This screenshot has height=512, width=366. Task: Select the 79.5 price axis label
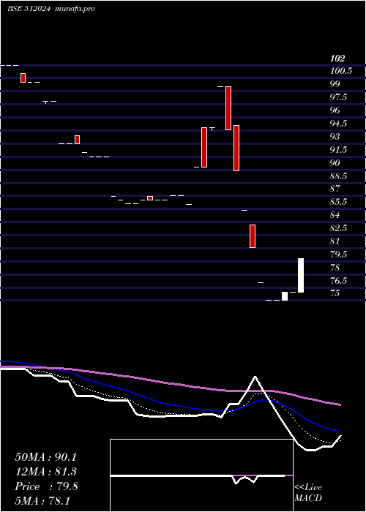tap(338, 254)
